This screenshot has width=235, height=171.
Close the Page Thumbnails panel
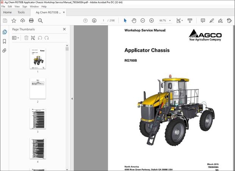(x=64, y=29)
